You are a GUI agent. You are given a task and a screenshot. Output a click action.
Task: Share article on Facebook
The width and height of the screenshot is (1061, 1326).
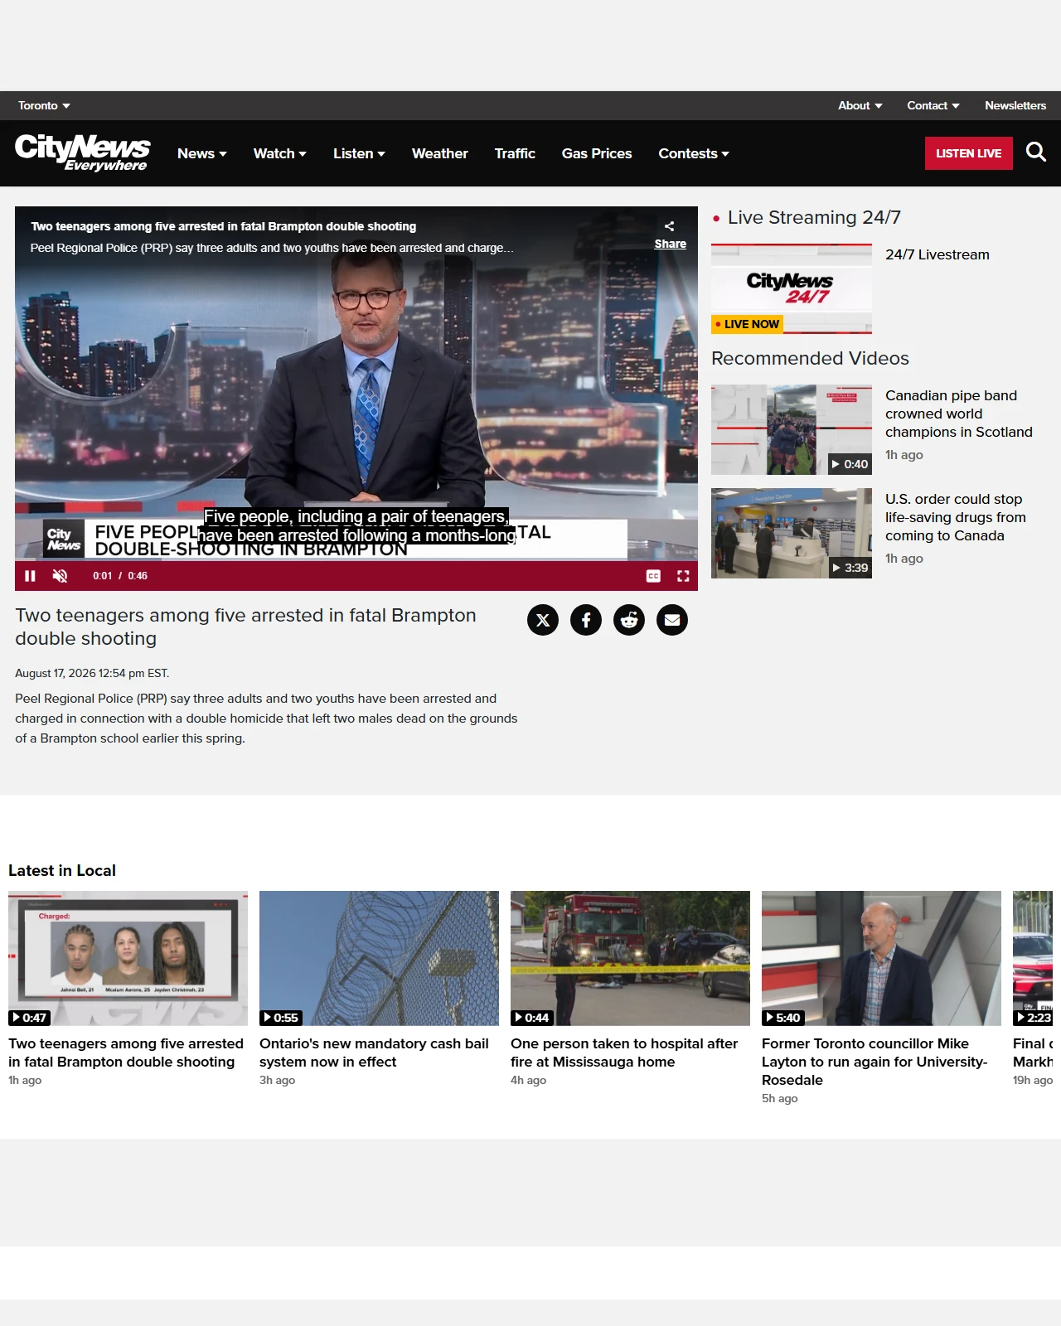[x=586, y=620]
